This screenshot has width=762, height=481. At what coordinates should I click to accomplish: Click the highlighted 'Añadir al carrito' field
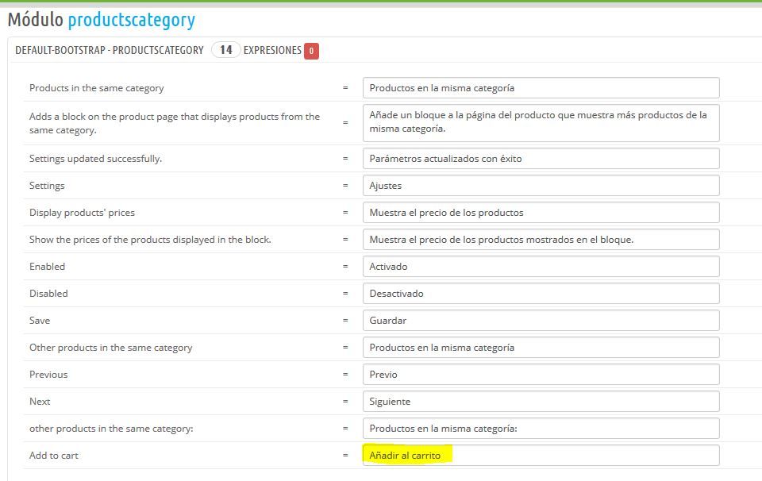pyautogui.click(x=541, y=456)
